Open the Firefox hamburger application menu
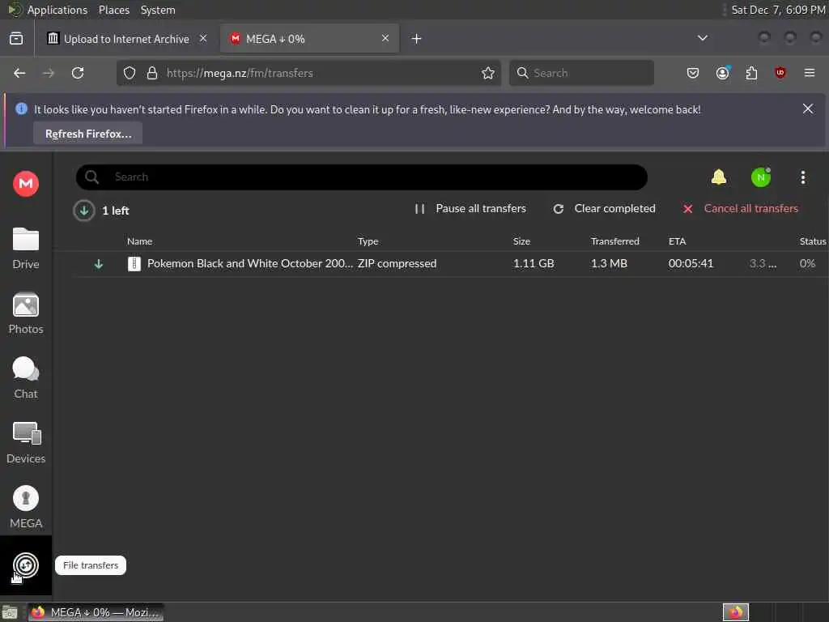This screenshot has height=622, width=829. click(810, 73)
